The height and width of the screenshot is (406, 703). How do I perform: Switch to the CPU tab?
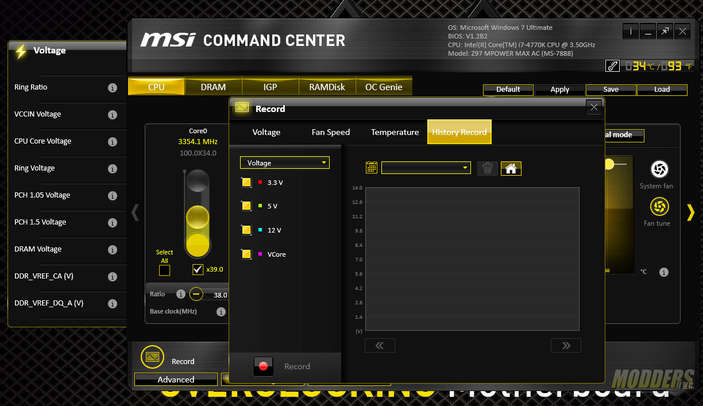click(x=156, y=87)
